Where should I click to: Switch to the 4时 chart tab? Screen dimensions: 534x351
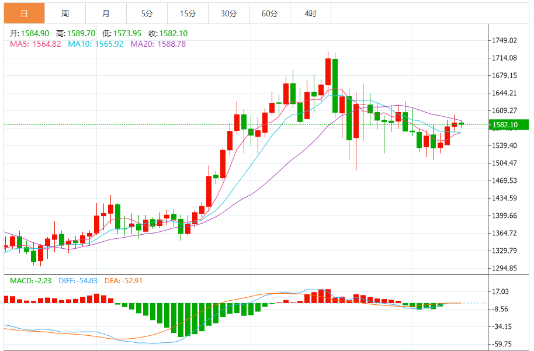[310, 13]
